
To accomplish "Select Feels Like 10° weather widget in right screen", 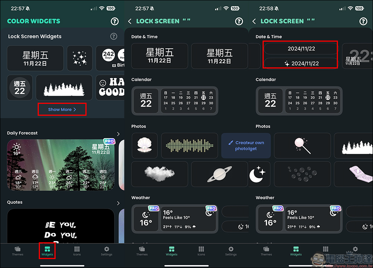I will [313, 219].
